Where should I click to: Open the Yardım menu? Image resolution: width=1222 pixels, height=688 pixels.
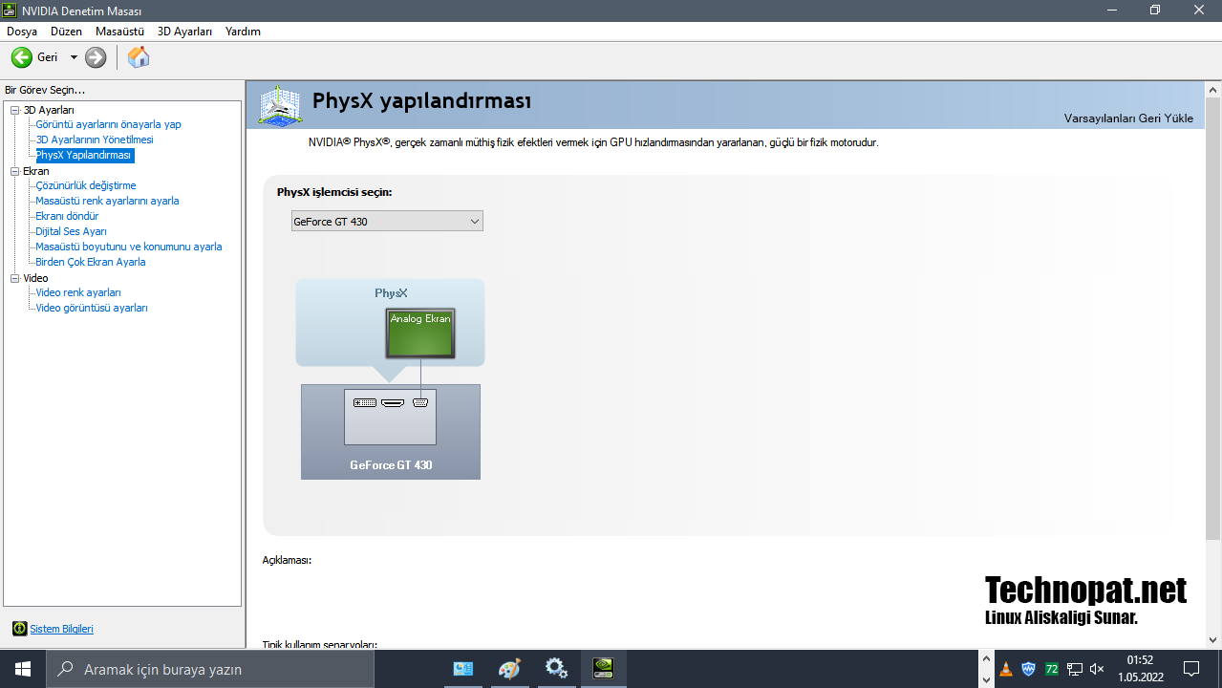pyautogui.click(x=243, y=32)
